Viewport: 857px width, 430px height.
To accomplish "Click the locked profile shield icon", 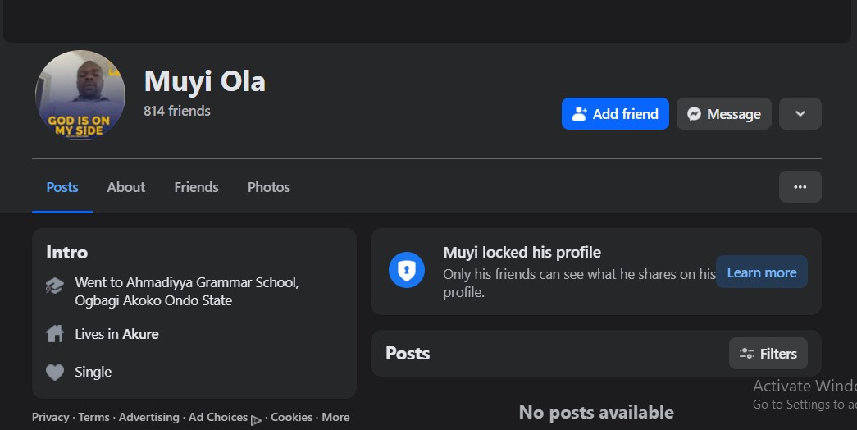I will pyautogui.click(x=407, y=271).
